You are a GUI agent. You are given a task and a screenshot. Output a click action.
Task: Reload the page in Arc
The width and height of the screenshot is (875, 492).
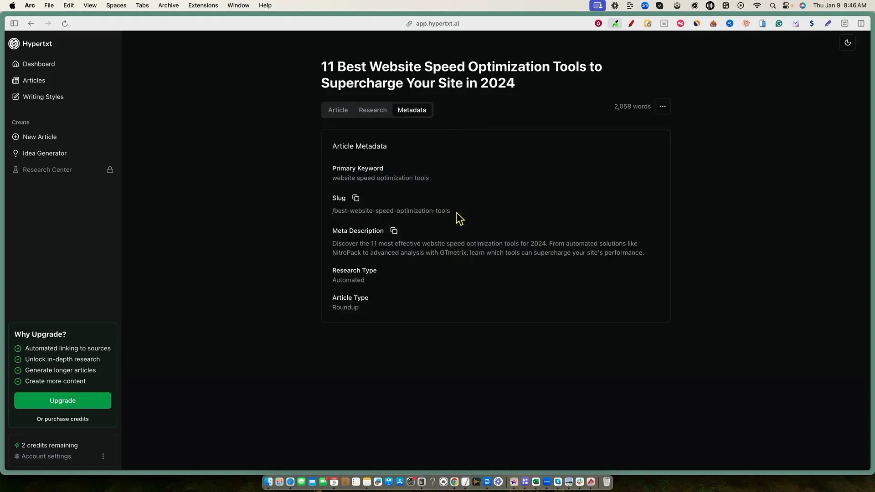click(x=65, y=24)
